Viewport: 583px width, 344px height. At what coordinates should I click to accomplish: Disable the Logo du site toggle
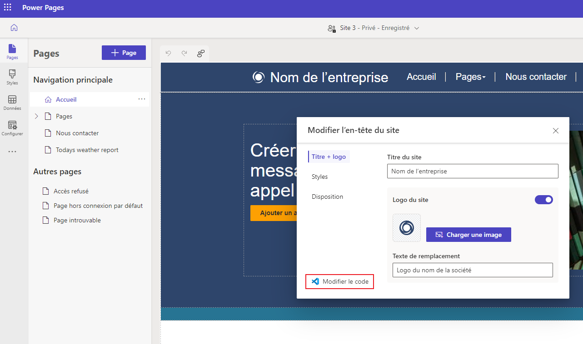coord(544,200)
